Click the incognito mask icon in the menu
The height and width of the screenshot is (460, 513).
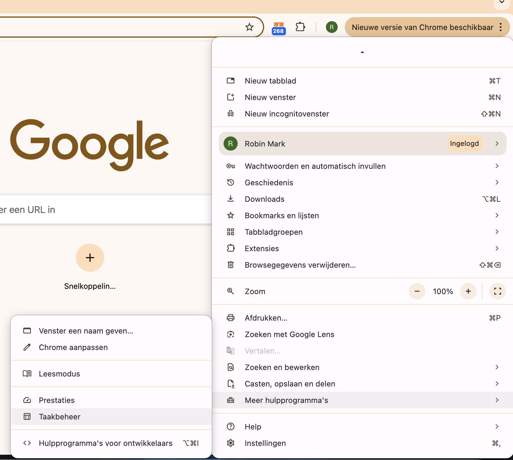pyautogui.click(x=231, y=114)
